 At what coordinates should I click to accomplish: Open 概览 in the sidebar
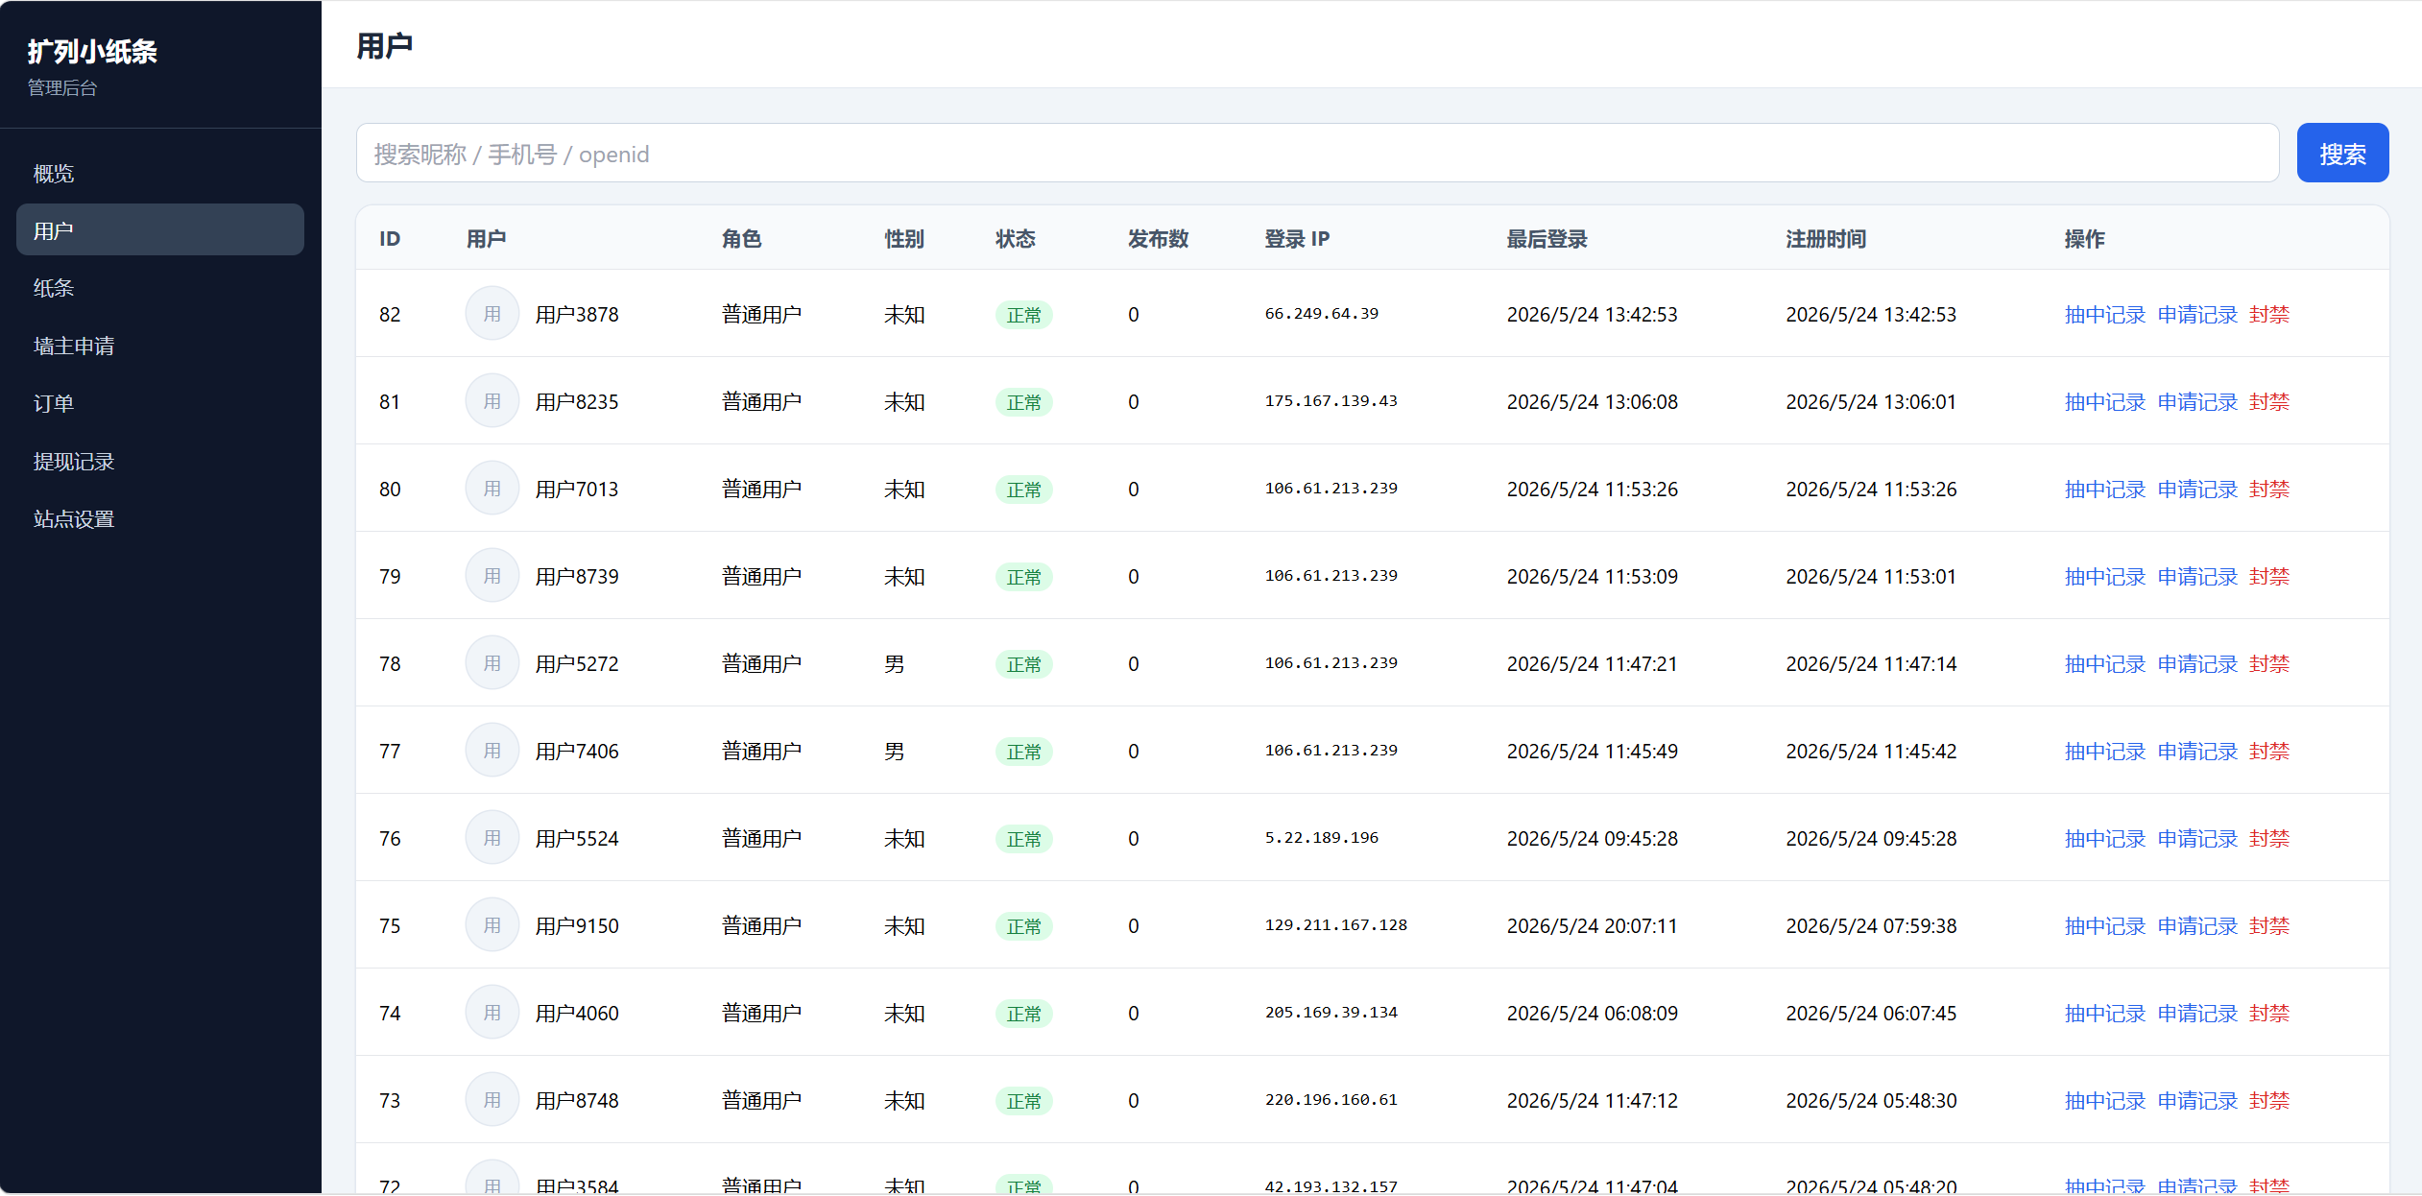(x=160, y=174)
